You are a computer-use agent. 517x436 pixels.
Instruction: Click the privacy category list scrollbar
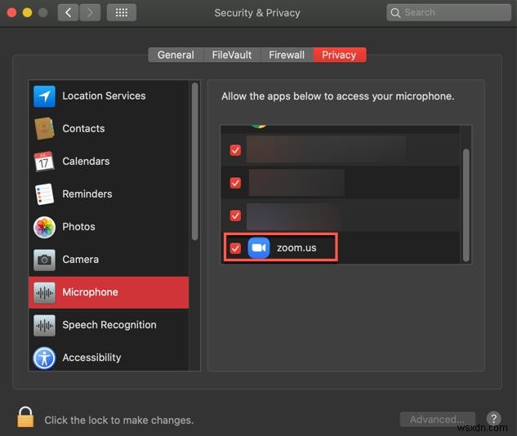pos(195,162)
